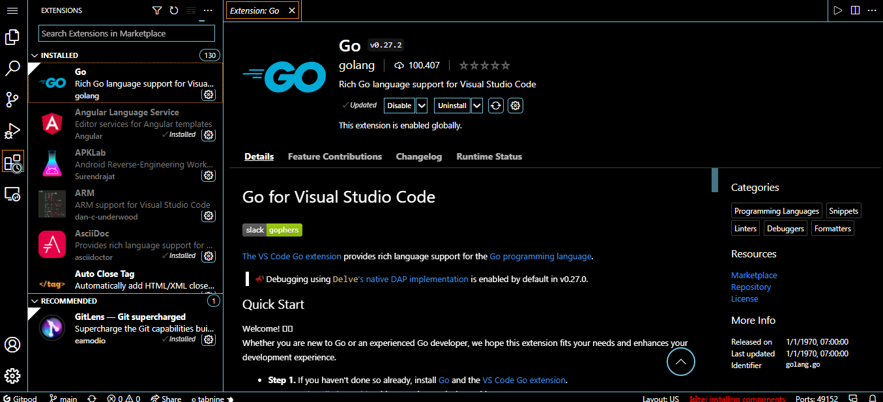
Task: Open the hamburger application menu
Action: point(12,10)
